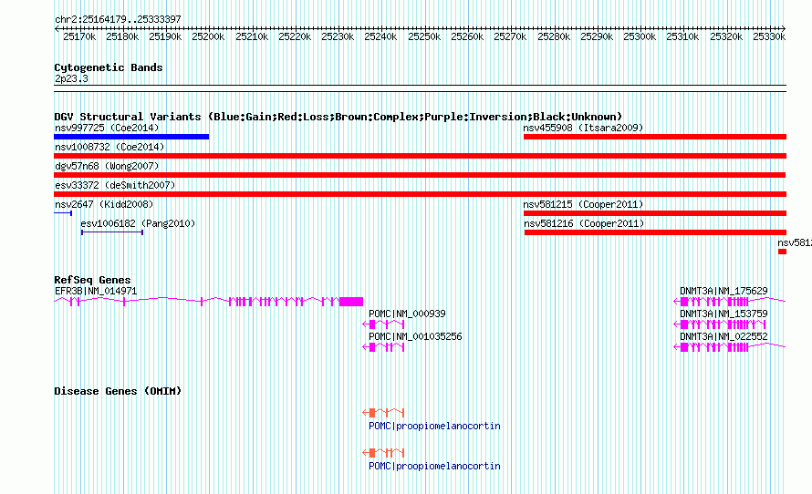The image size is (812, 494).
Task: Click the 25200k ruler position
Action: (x=208, y=36)
